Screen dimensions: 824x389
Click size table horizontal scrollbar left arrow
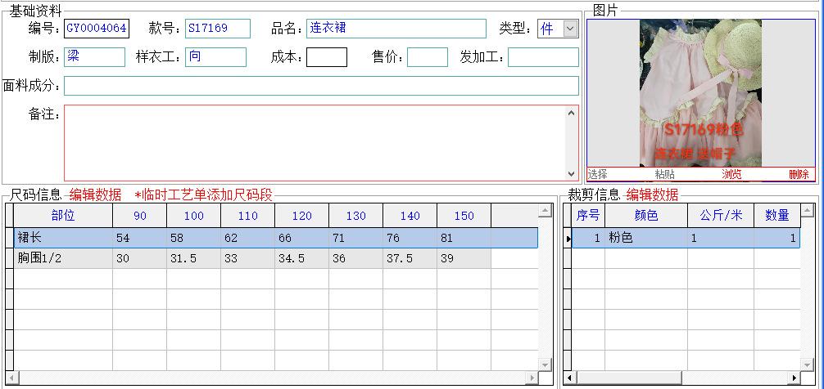[x=11, y=378]
